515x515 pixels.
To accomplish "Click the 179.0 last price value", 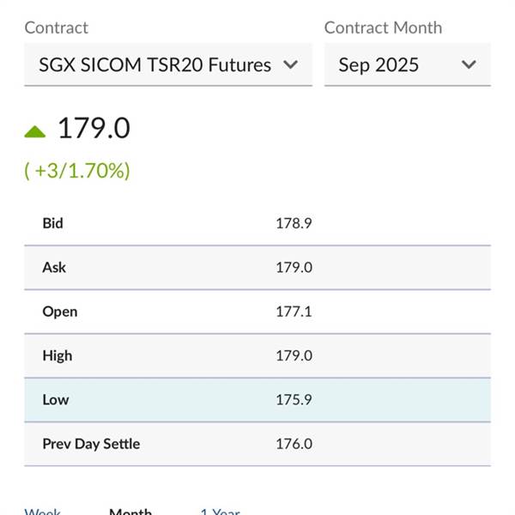I will (94, 128).
